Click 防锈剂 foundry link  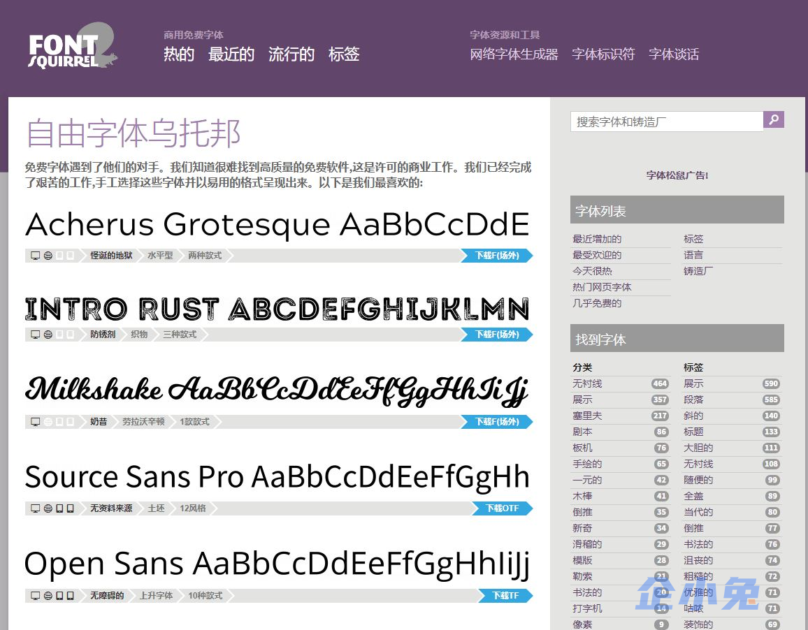(x=103, y=335)
